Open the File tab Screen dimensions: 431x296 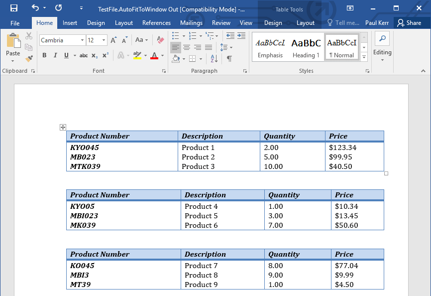15,23
